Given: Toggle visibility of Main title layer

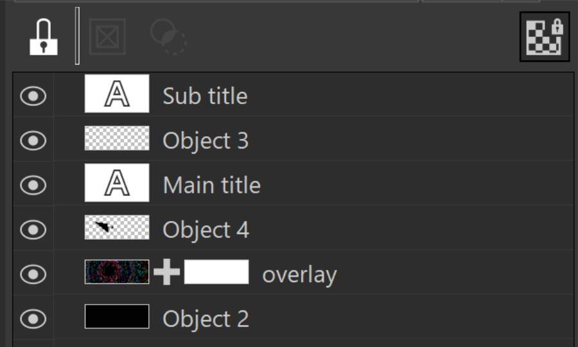Looking at the screenshot, I should (33, 185).
